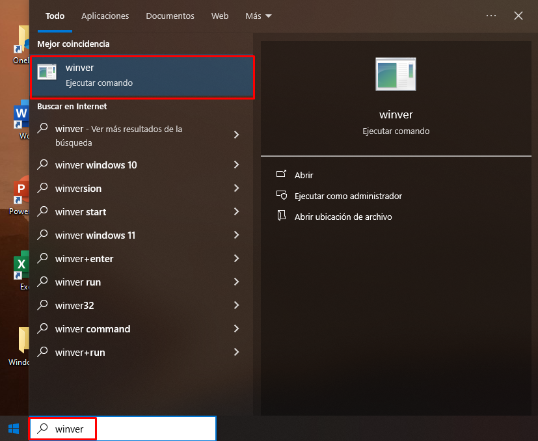Viewport: 538px width, 441px height.
Task: Switch to the Aplicaciones tab
Action: (105, 16)
